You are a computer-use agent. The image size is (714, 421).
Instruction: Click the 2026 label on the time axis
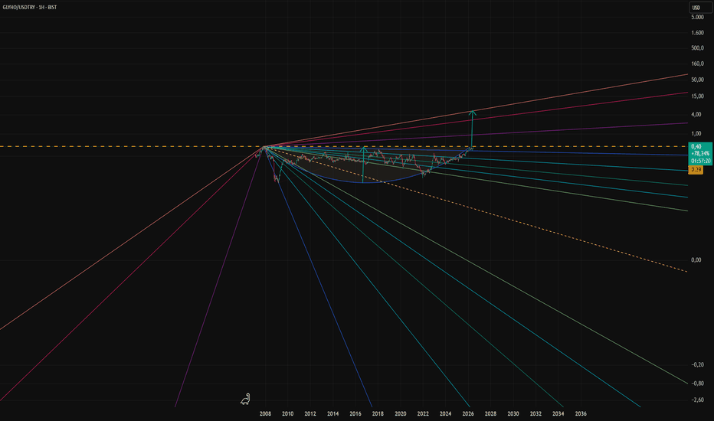point(467,413)
